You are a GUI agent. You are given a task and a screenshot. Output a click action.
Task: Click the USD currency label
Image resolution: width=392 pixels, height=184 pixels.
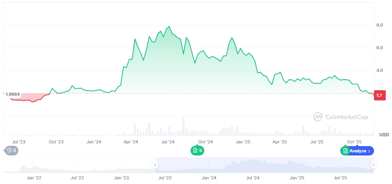384,135
